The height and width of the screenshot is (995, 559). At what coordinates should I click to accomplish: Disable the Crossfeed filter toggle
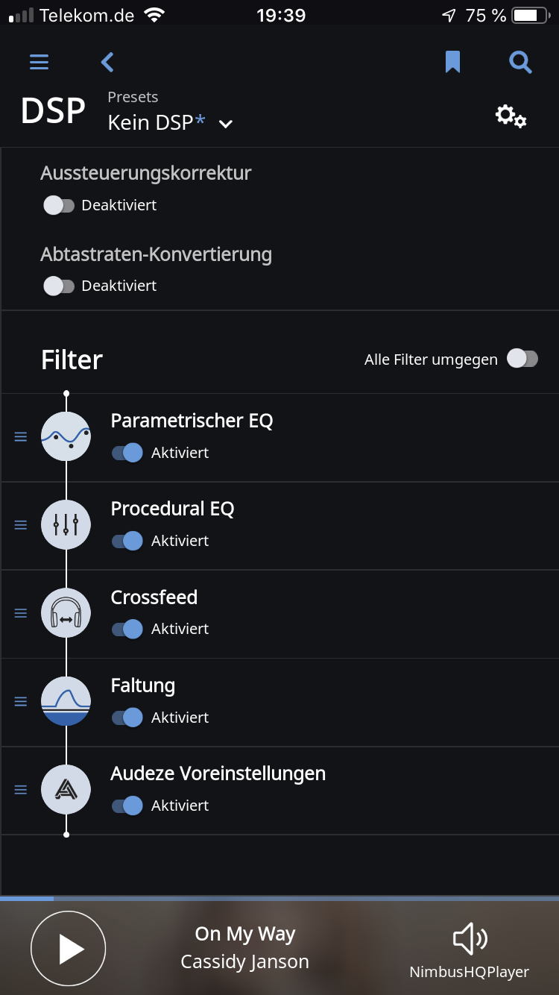tap(127, 629)
